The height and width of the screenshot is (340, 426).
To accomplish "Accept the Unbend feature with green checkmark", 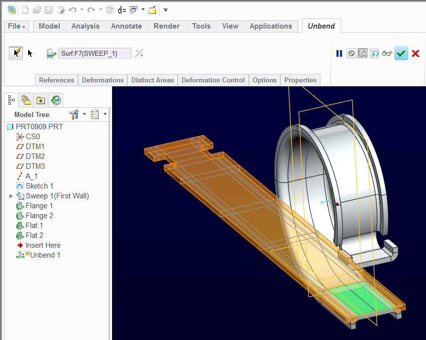I will [401, 53].
